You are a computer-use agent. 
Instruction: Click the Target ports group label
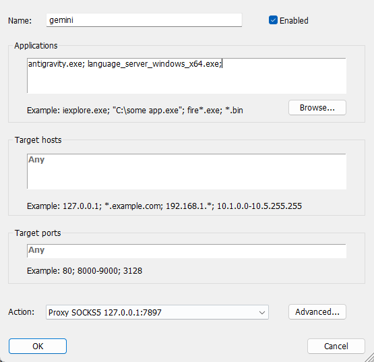[x=38, y=233]
